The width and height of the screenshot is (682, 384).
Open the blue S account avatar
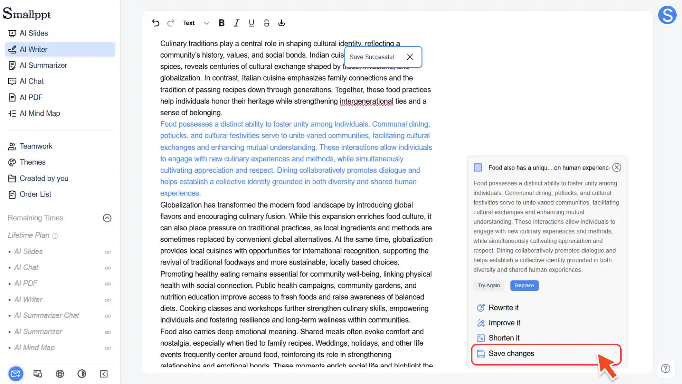tap(667, 15)
